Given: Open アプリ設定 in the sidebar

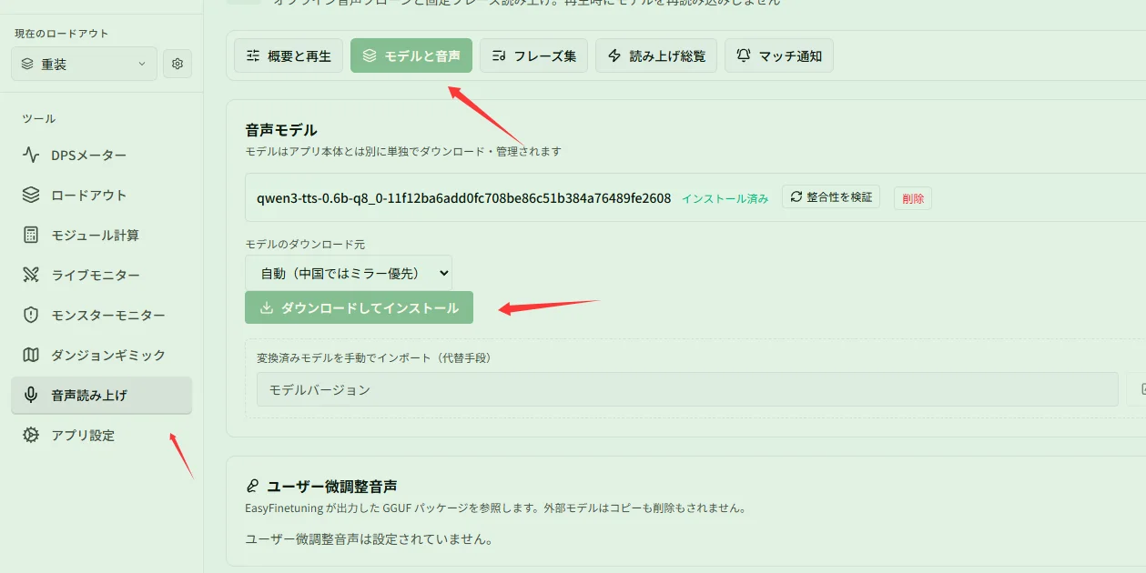Looking at the screenshot, I should [101, 436].
